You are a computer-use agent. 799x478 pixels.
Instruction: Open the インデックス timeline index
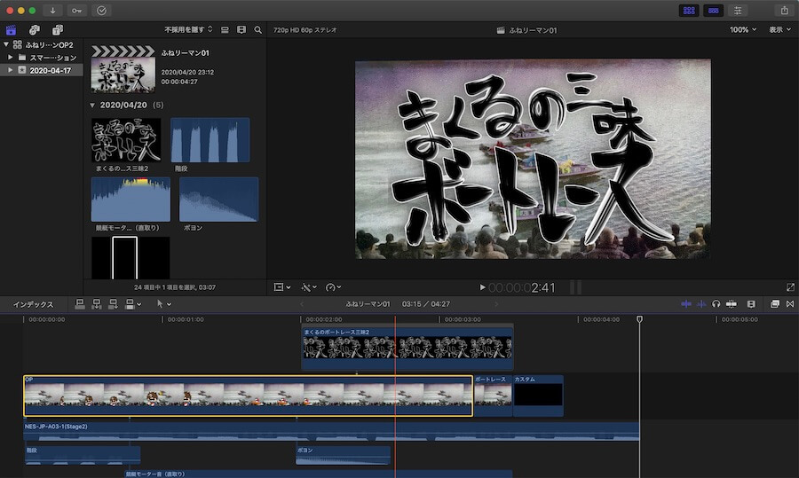[x=33, y=304]
